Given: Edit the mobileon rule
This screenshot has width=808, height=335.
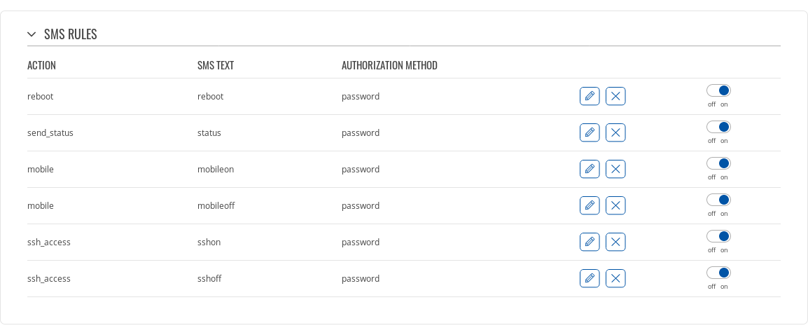Looking at the screenshot, I should 590,169.
